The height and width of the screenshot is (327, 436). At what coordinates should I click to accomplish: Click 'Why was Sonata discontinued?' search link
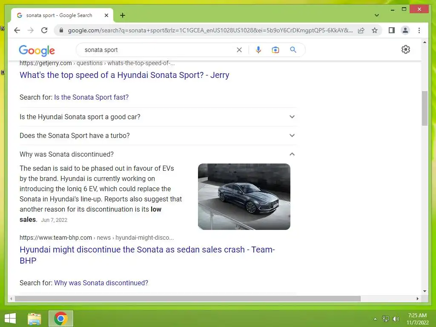pyautogui.click(x=101, y=283)
